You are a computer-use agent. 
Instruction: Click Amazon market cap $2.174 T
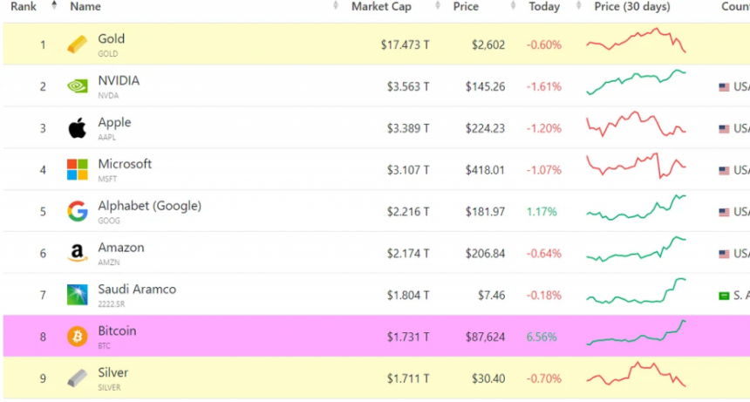point(408,254)
